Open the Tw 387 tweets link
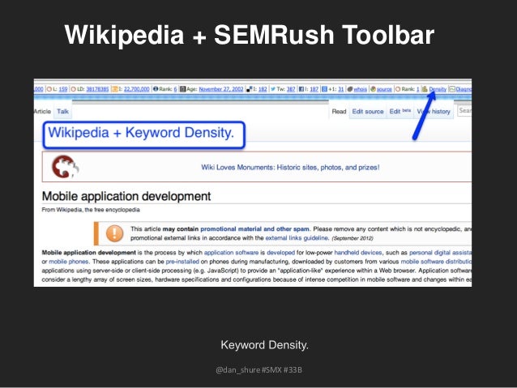517x388 pixels. [291, 89]
